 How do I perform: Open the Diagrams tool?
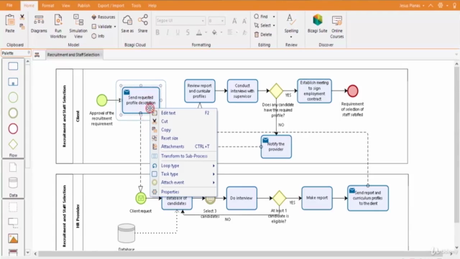[x=39, y=24]
